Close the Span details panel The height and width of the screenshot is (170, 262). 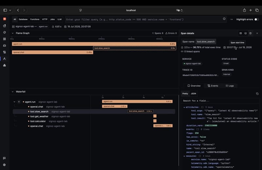pos(257,33)
